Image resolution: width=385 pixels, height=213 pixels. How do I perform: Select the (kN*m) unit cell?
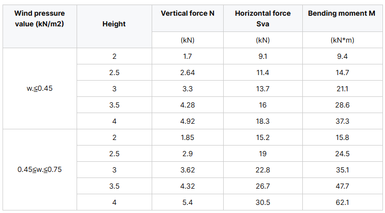click(x=342, y=40)
